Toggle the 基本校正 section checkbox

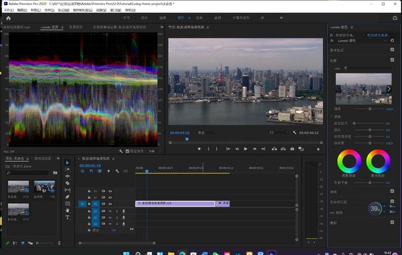[x=391, y=50]
